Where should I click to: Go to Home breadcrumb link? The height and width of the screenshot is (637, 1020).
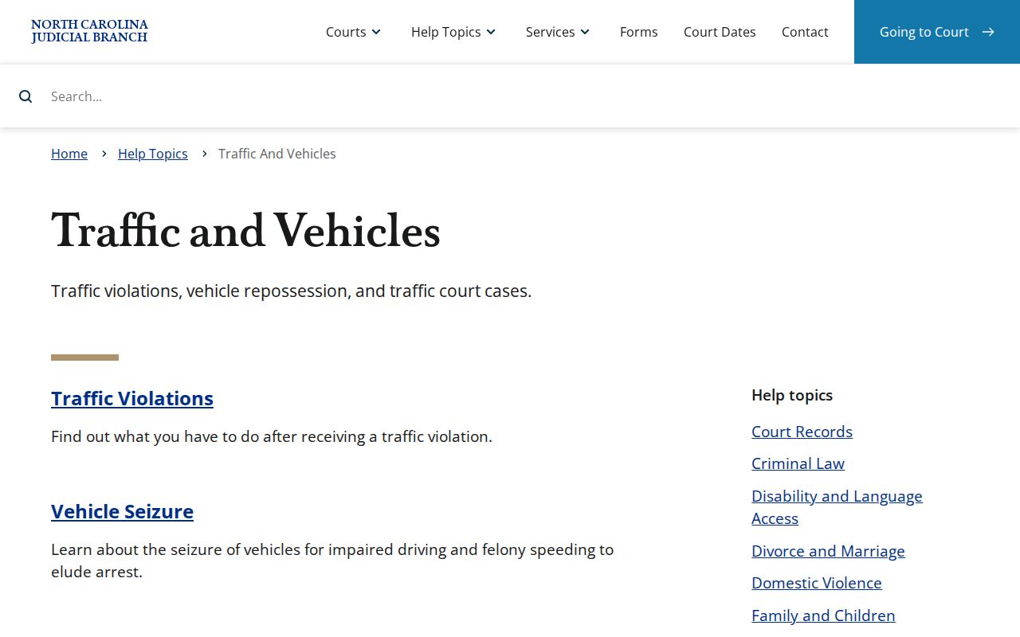pyautogui.click(x=69, y=154)
